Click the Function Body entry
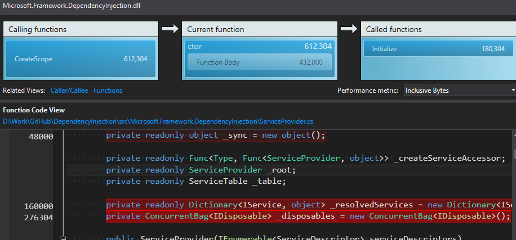The image size is (516, 240). (x=259, y=62)
